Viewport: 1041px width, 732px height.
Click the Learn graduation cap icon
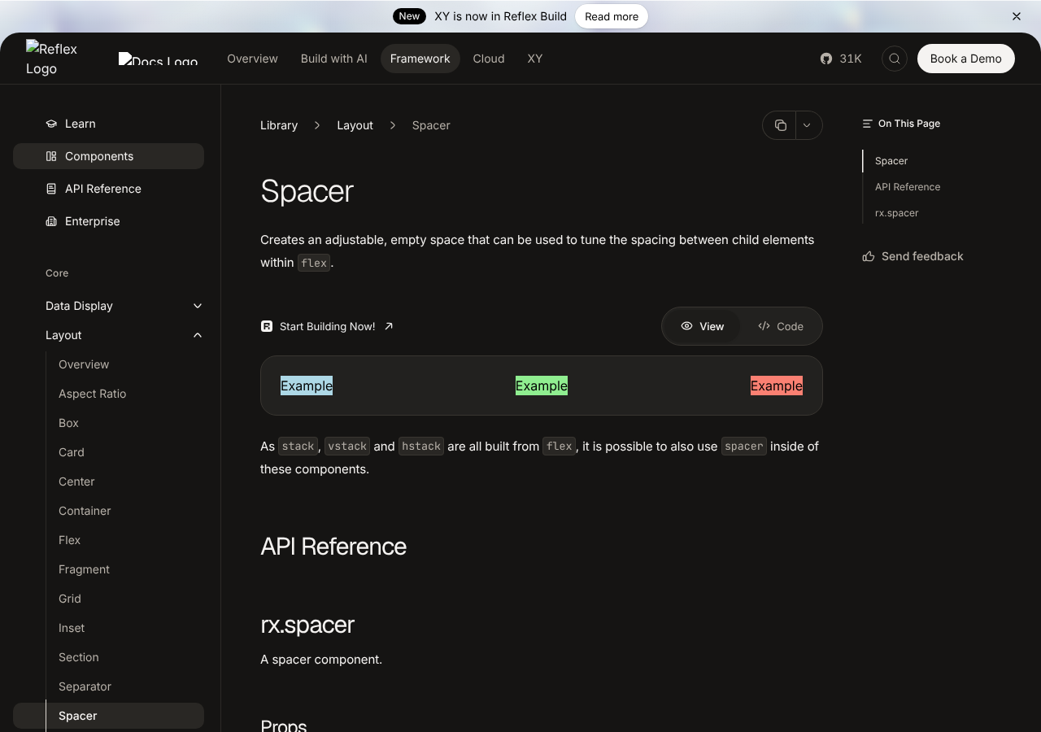pyautogui.click(x=51, y=124)
